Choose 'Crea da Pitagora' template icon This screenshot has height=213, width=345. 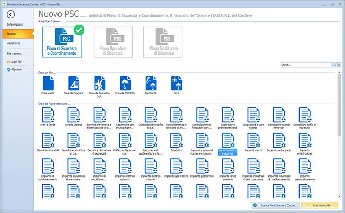(x=74, y=83)
